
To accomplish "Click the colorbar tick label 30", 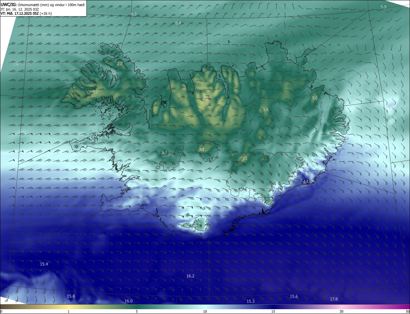I will [x=341, y=311].
